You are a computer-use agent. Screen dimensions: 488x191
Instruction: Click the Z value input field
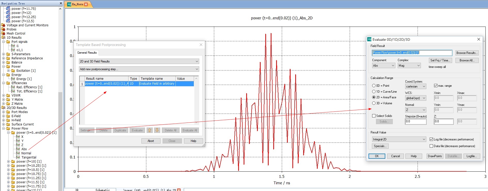point(444,121)
